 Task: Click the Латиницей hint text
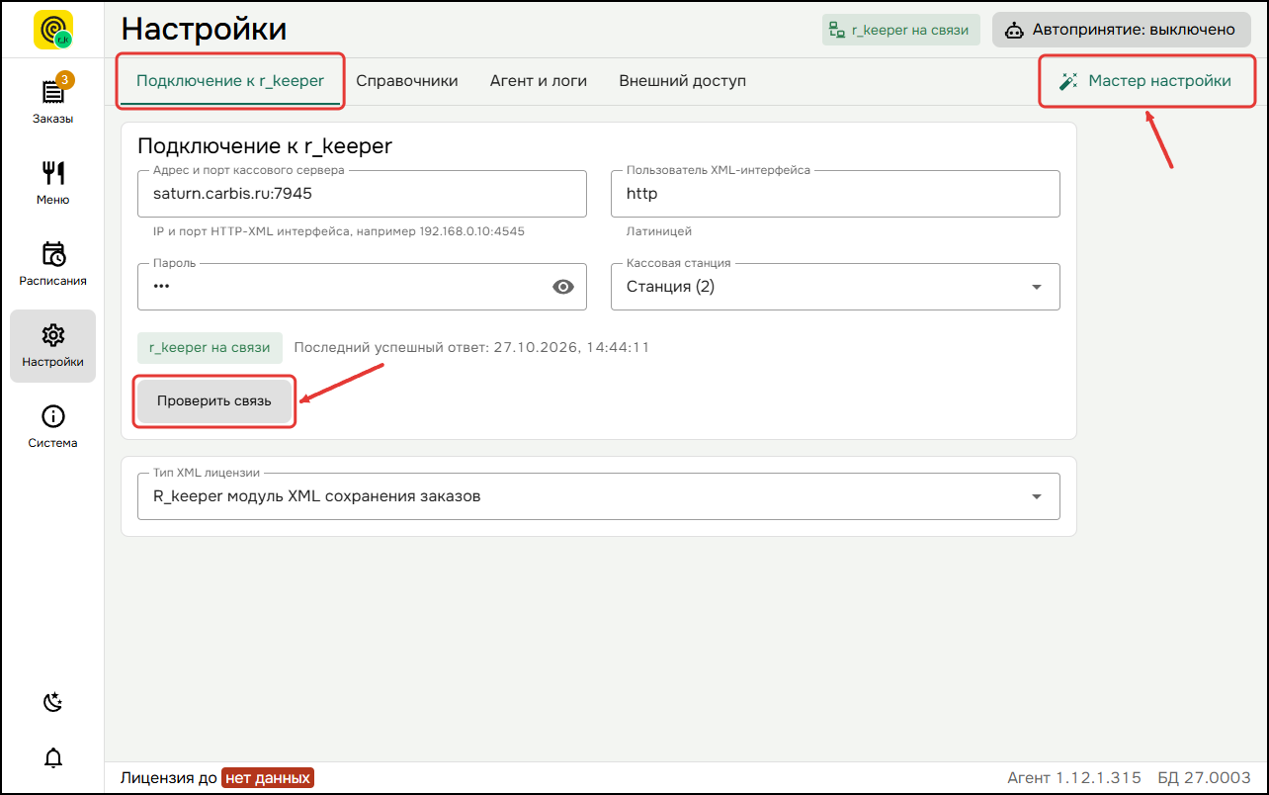pos(659,231)
